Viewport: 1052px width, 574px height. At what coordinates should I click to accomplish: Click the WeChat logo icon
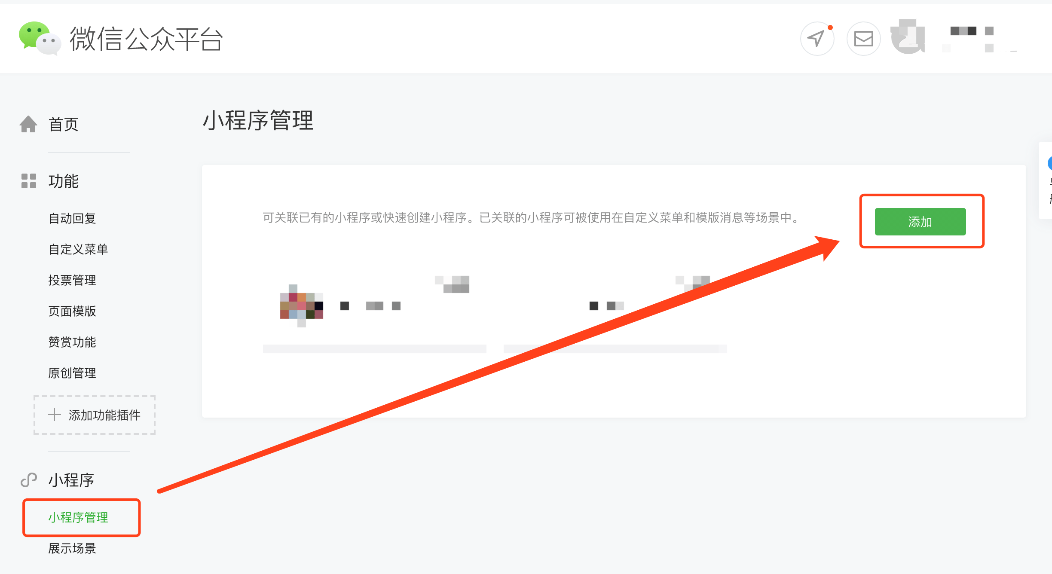click(40, 39)
